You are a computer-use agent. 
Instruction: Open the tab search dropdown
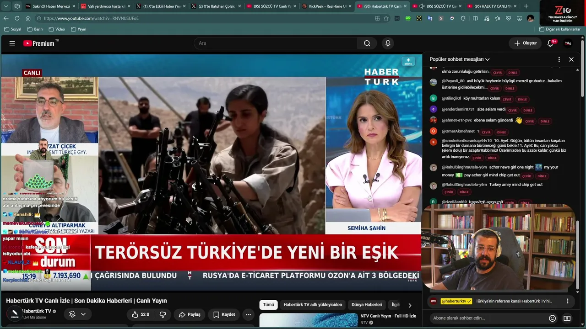[6, 6]
